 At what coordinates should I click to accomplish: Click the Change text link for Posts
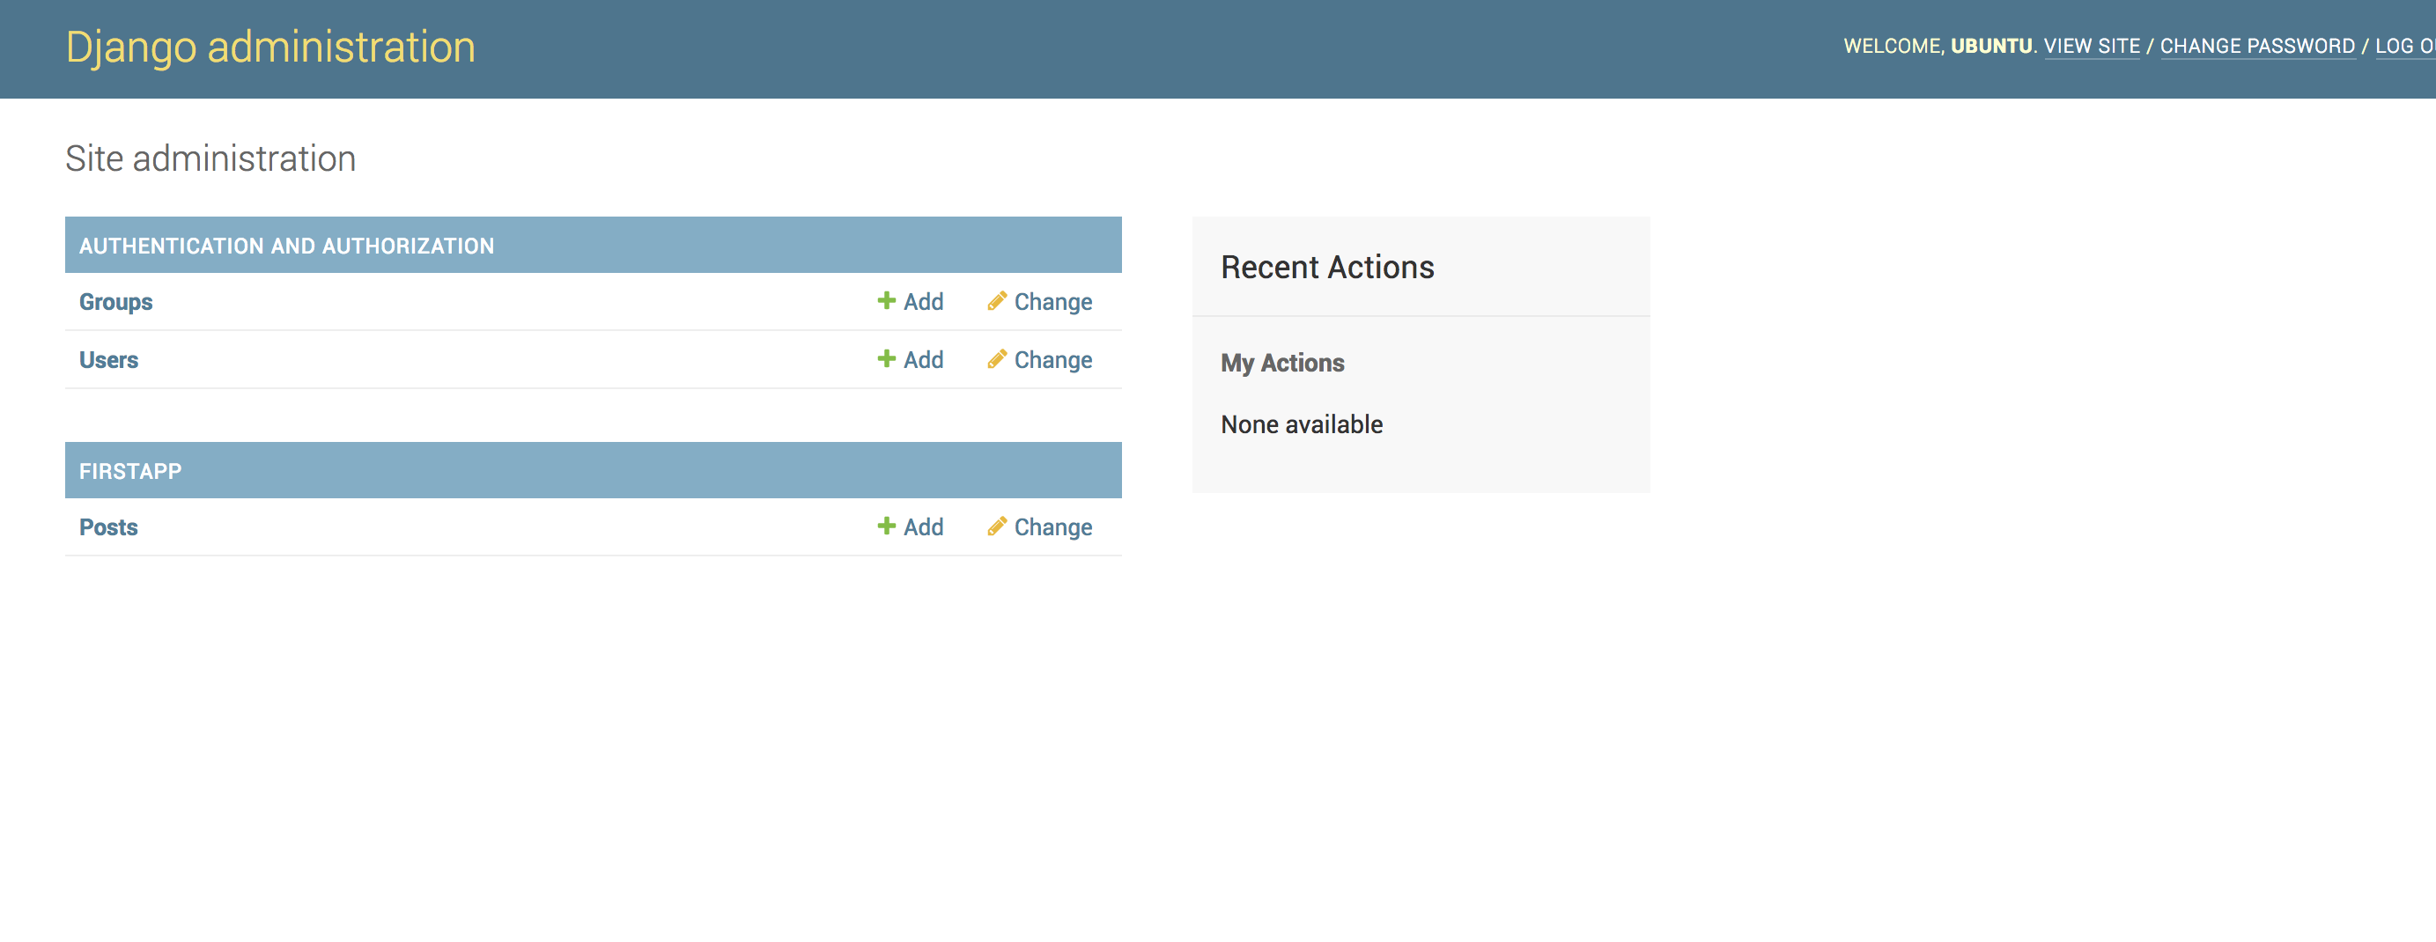point(1052,527)
